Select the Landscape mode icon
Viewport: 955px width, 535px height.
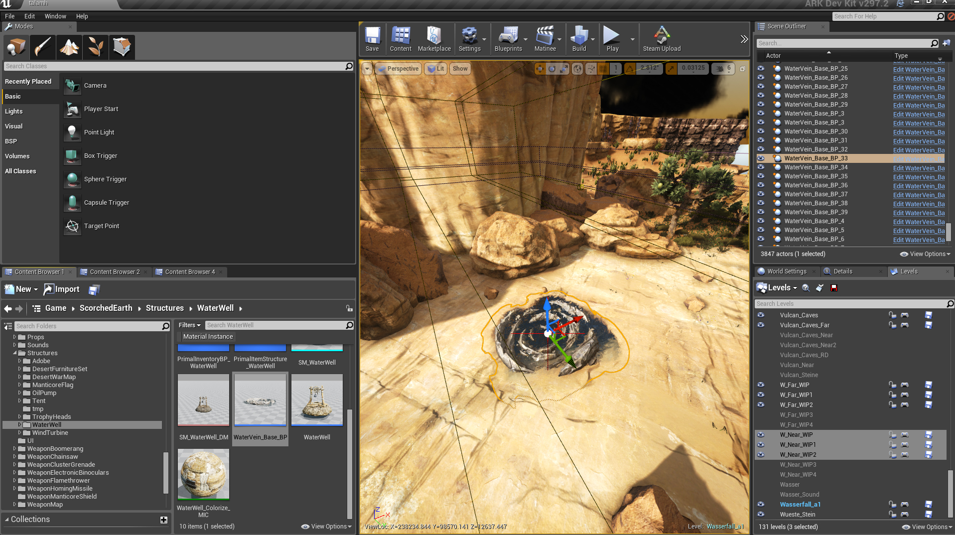point(69,47)
